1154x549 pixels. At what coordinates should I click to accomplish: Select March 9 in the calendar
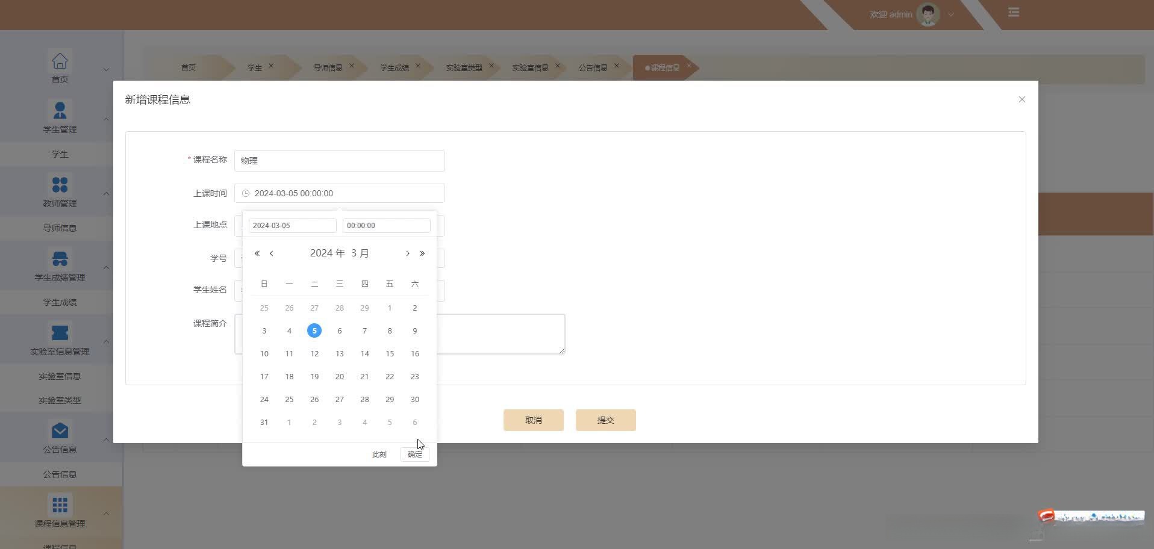pyautogui.click(x=415, y=330)
